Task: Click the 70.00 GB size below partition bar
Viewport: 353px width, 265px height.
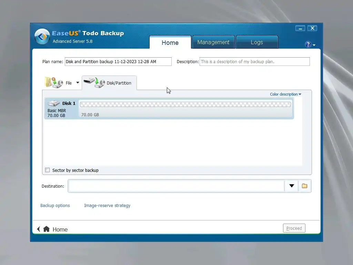Action: [x=90, y=115]
